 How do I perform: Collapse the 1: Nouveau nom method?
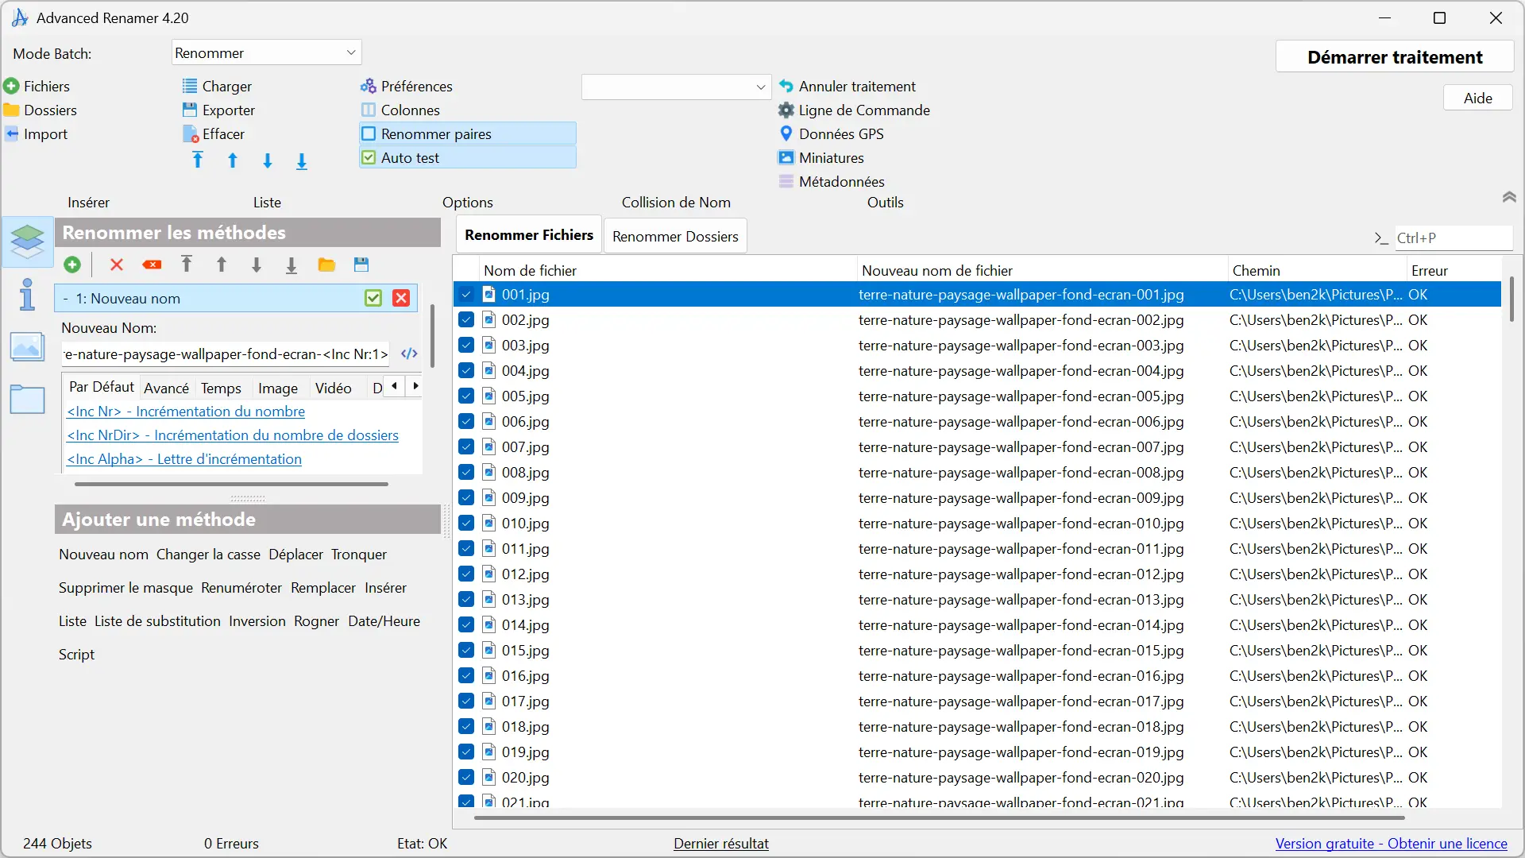65,299
